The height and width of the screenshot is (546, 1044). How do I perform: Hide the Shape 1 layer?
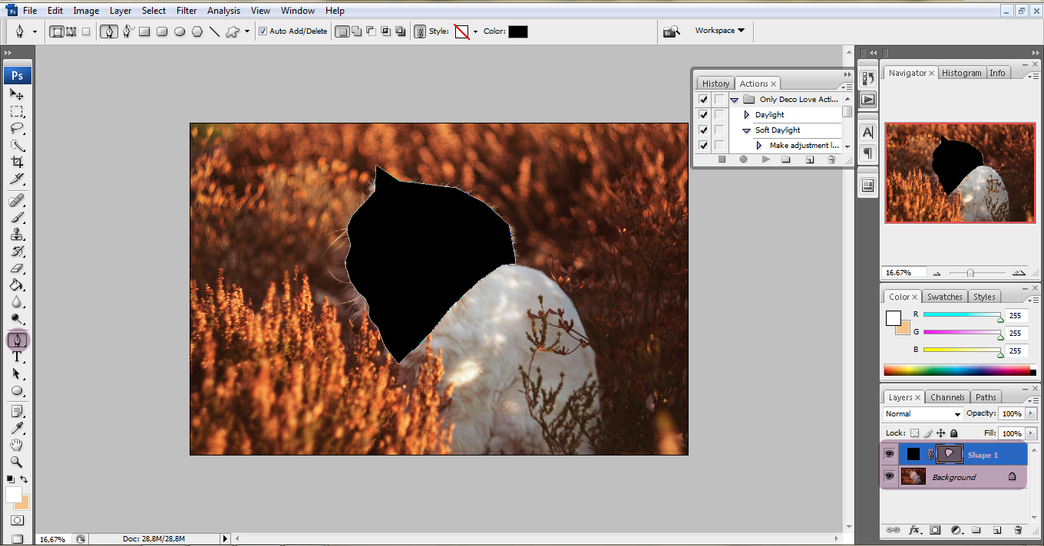[889, 454]
